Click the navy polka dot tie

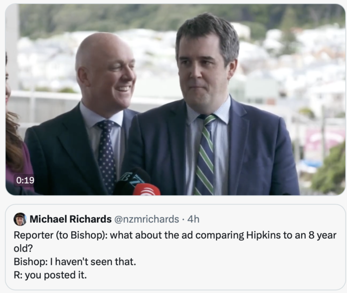(107, 153)
